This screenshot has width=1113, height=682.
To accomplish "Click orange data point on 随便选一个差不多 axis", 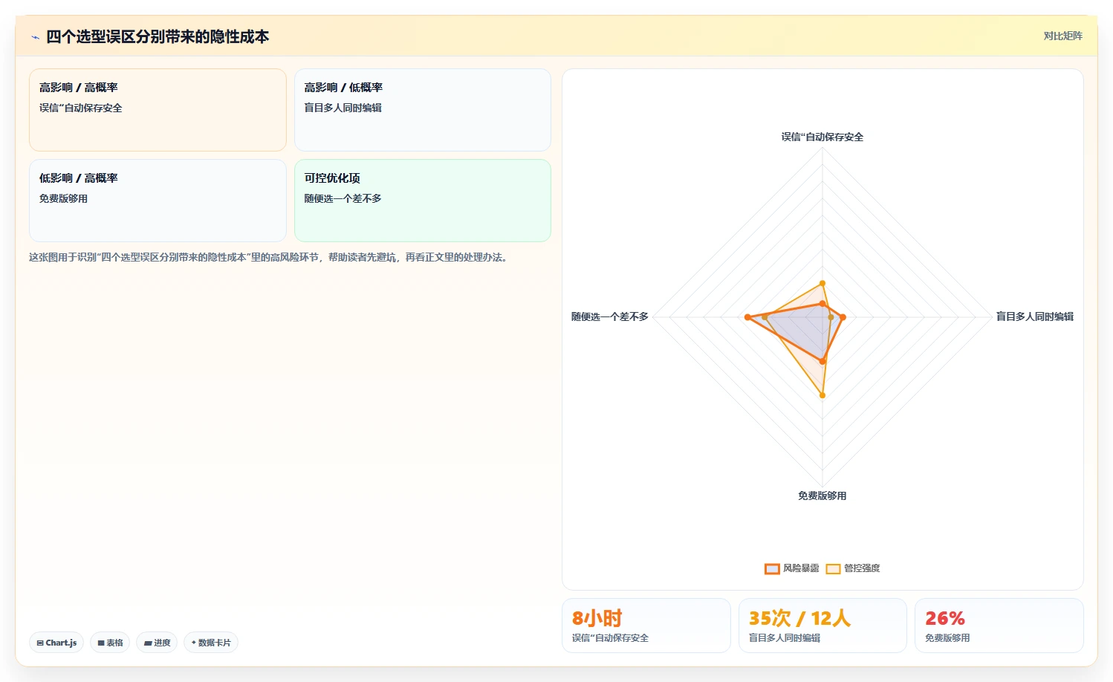I will pyautogui.click(x=747, y=317).
